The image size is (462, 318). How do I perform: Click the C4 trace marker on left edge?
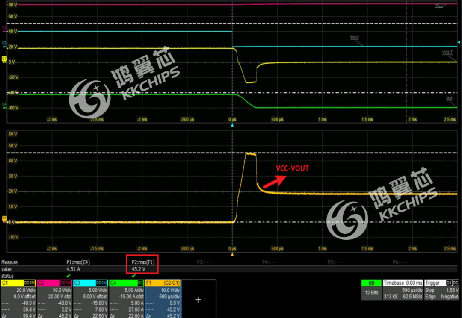pos(4,104)
